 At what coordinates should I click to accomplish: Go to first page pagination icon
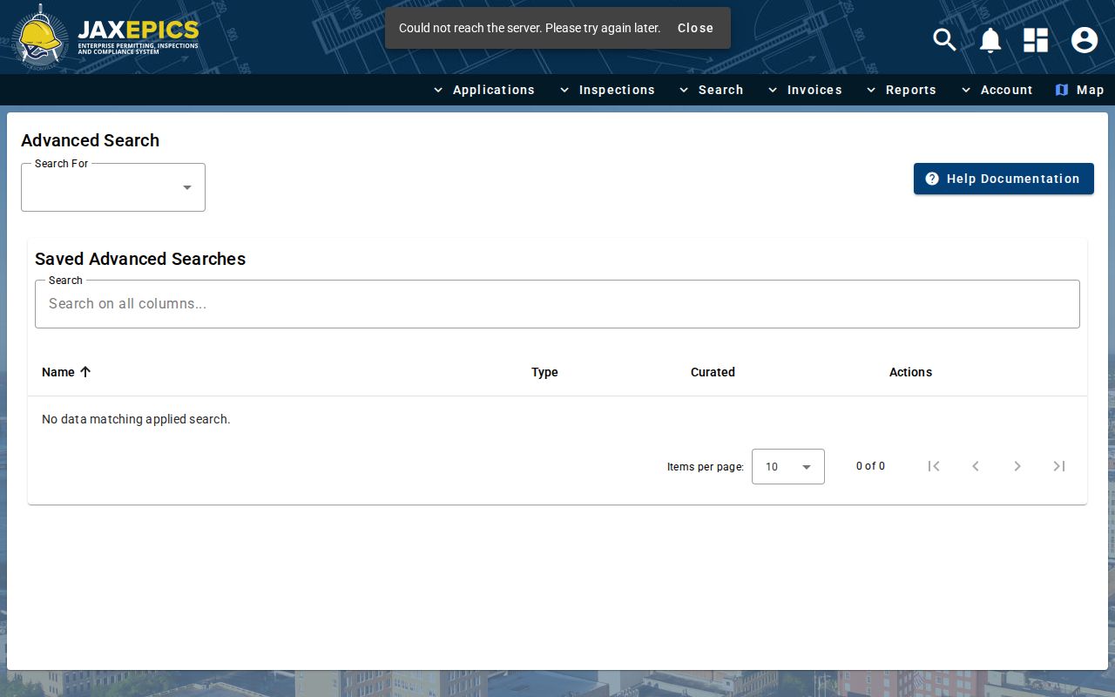pyautogui.click(x=934, y=466)
